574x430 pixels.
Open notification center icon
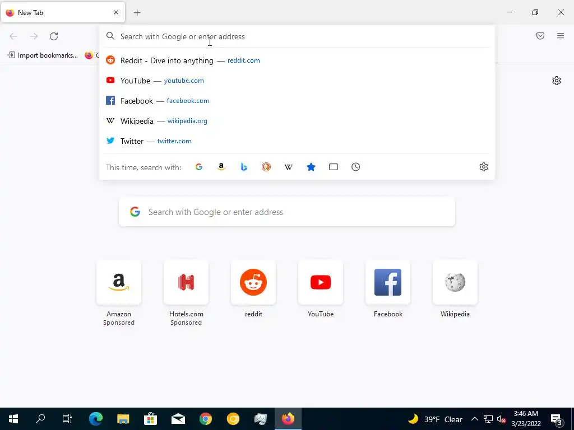coord(556,419)
